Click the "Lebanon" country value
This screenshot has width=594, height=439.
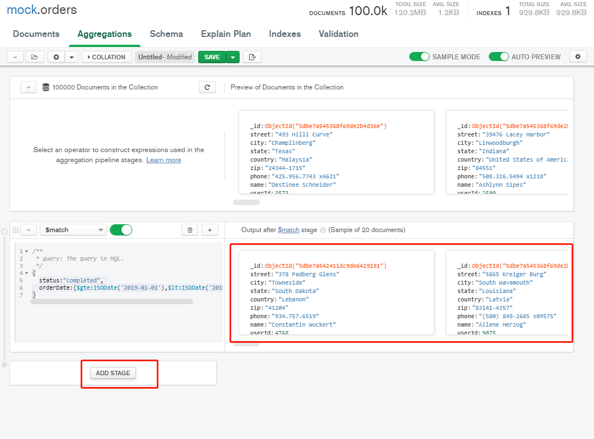[x=293, y=299]
